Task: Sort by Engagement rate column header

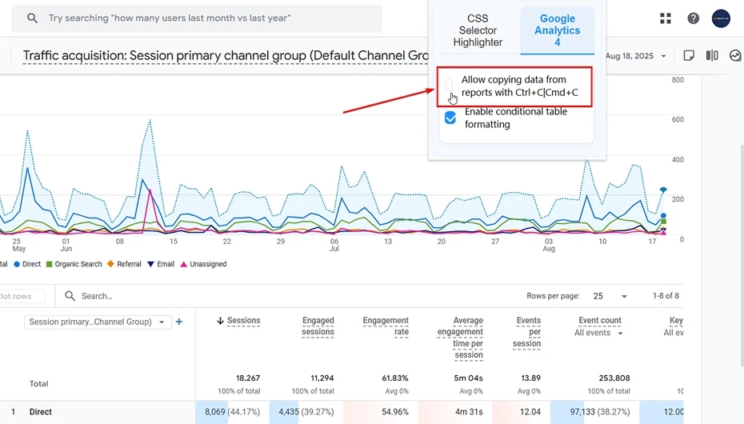Action: pos(386,326)
